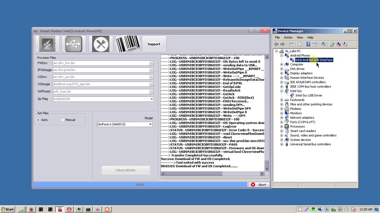Click the Support button

(x=154, y=44)
